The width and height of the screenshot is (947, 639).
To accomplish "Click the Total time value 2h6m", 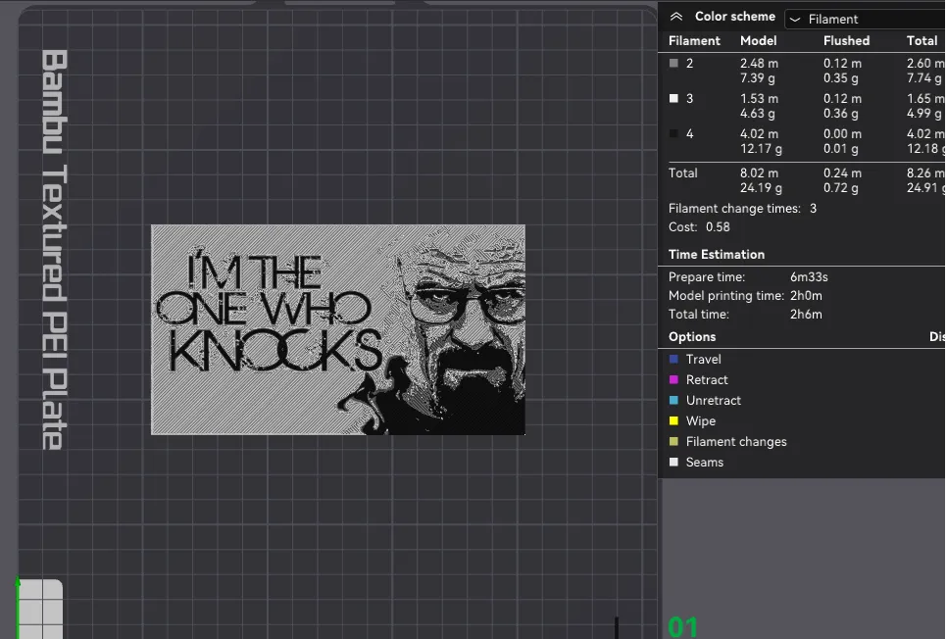I will coord(806,315).
